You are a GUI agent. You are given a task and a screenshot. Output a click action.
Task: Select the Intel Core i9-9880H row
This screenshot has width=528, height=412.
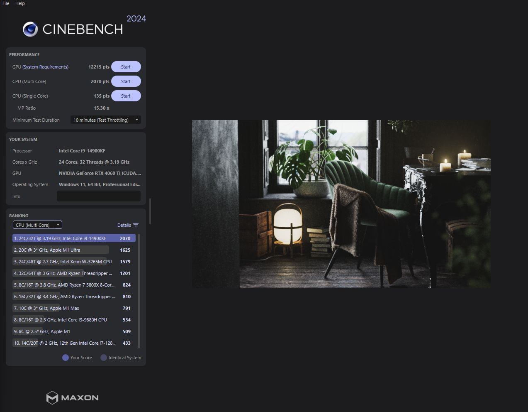[74, 320]
